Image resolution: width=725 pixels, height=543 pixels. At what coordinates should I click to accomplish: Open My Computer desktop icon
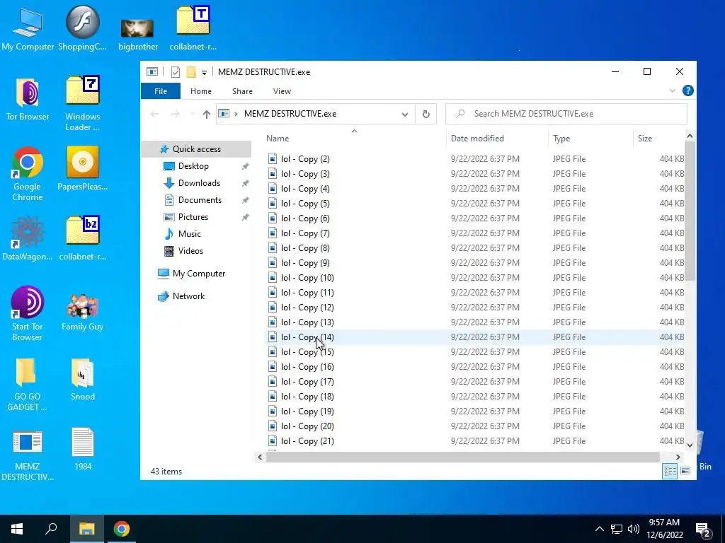(x=28, y=28)
